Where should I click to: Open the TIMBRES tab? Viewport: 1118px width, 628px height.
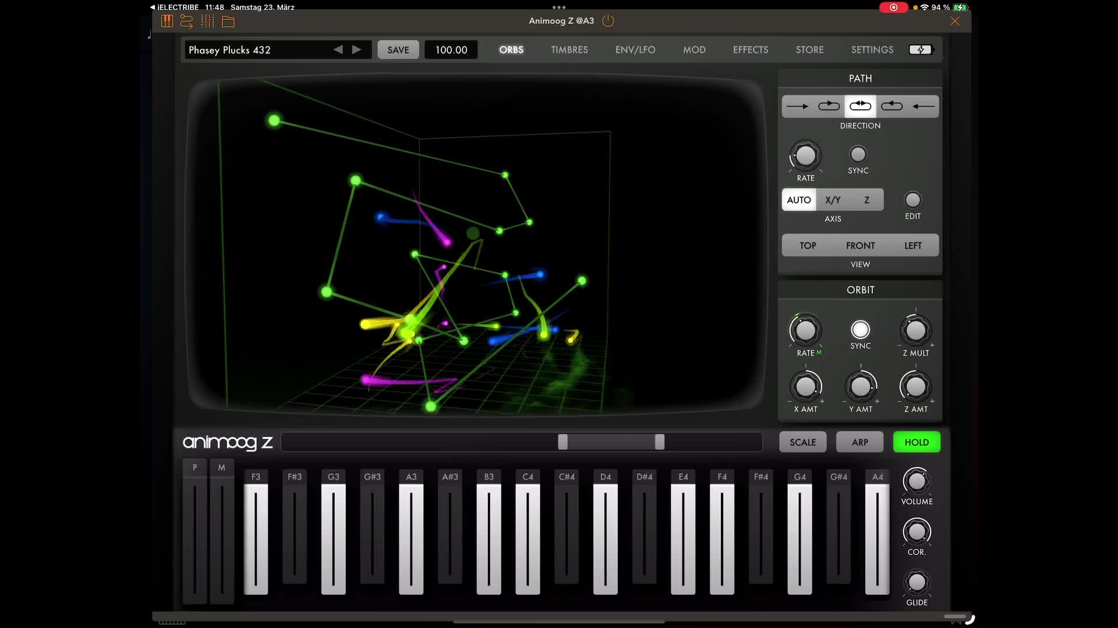(x=569, y=50)
